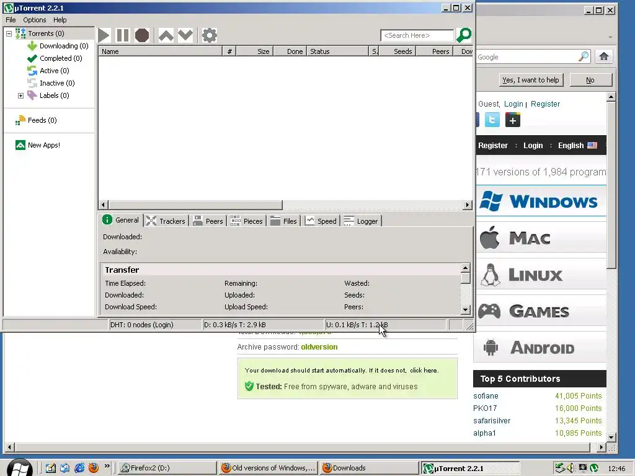Sort torrent list by Status column
Screen dimensions: 635x476
tap(338, 51)
